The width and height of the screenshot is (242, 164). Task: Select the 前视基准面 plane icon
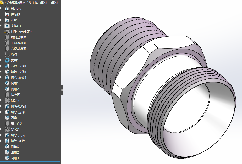pos(7,37)
